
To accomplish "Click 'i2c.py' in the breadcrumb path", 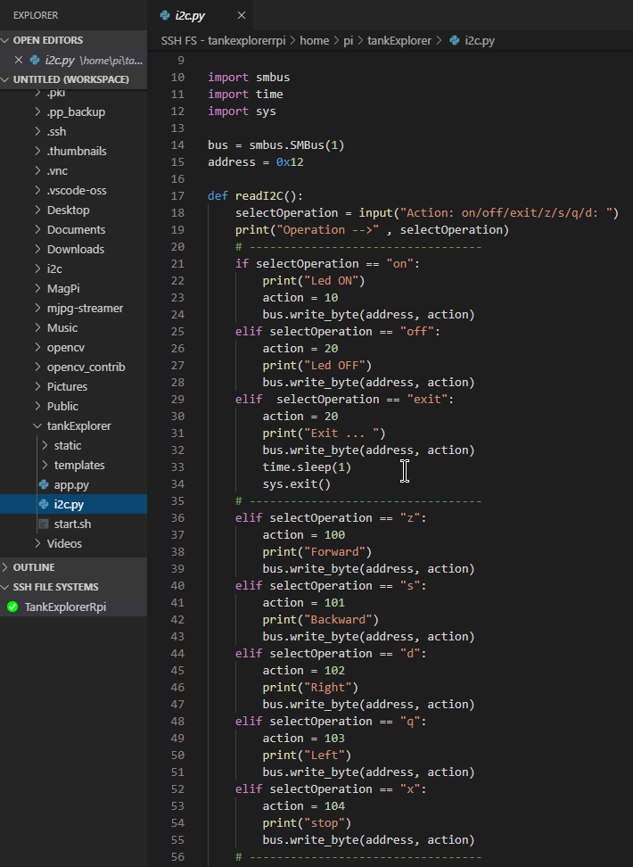I will point(480,40).
